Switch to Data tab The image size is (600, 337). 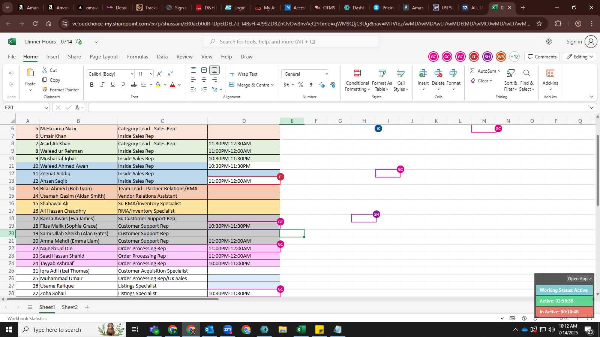[162, 57]
